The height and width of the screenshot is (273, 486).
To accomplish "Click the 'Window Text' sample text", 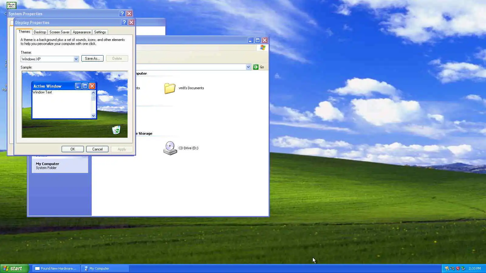I will click(42, 92).
